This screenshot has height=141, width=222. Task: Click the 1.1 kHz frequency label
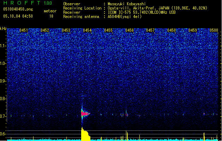point(3,46)
